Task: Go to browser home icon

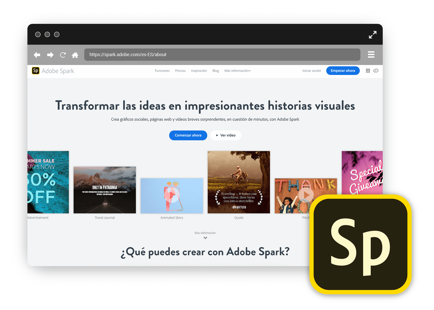Action: (75, 55)
